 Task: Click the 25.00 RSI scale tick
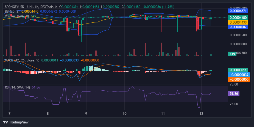click(x=234, y=104)
